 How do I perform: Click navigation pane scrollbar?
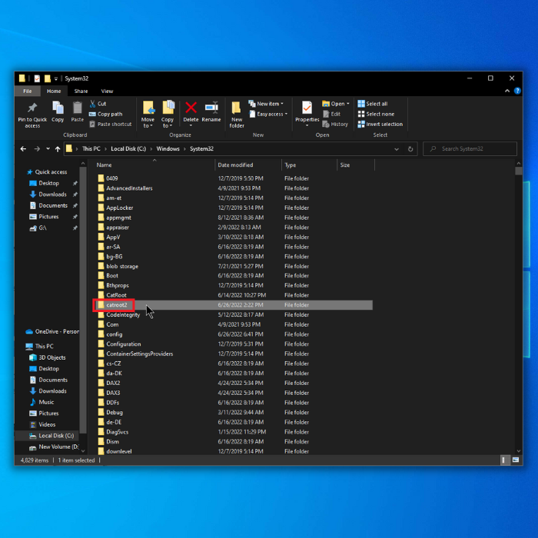pyautogui.click(x=83, y=301)
